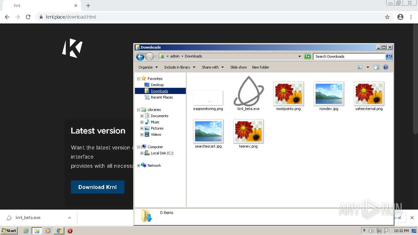Select the iraqmonitoring.png file
The height and width of the screenshot is (235, 418).
(208, 98)
